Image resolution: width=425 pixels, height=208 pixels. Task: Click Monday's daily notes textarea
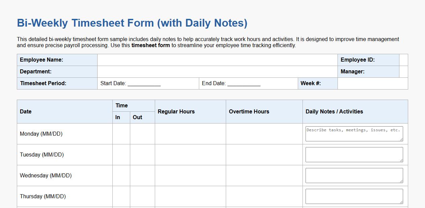pos(354,133)
